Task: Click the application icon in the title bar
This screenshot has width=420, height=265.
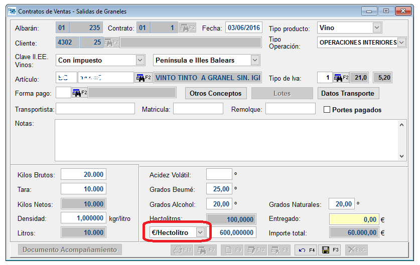Action: pos(12,11)
